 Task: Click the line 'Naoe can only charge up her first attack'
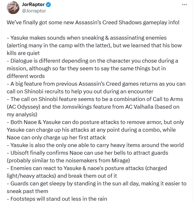[x=56, y=137]
